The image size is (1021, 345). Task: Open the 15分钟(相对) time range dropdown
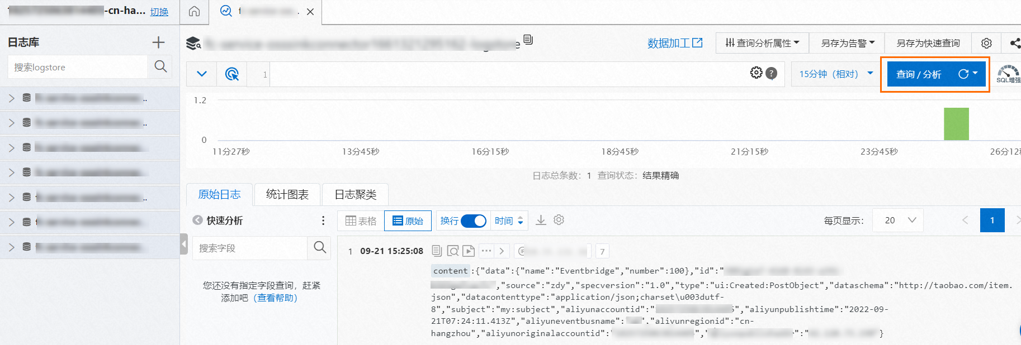(835, 74)
